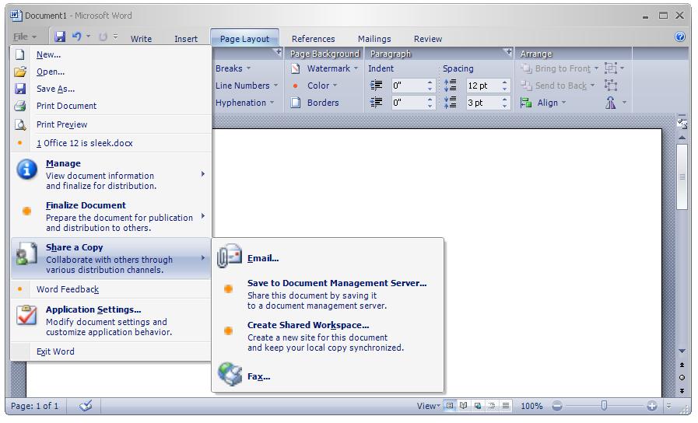The width and height of the screenshot is (698, 423).
Task: Open the Paragraph dialog launcher
Action: (x=507, y=52)
